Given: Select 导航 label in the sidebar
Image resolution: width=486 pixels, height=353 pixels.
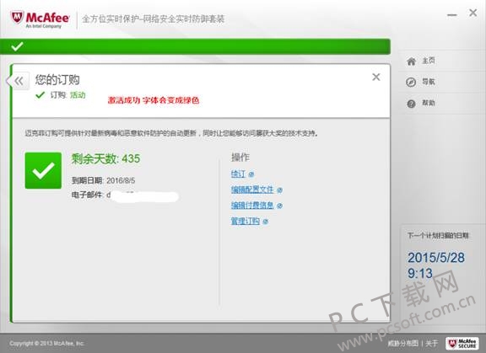Looking at the screenshot, I should (429, 82).
